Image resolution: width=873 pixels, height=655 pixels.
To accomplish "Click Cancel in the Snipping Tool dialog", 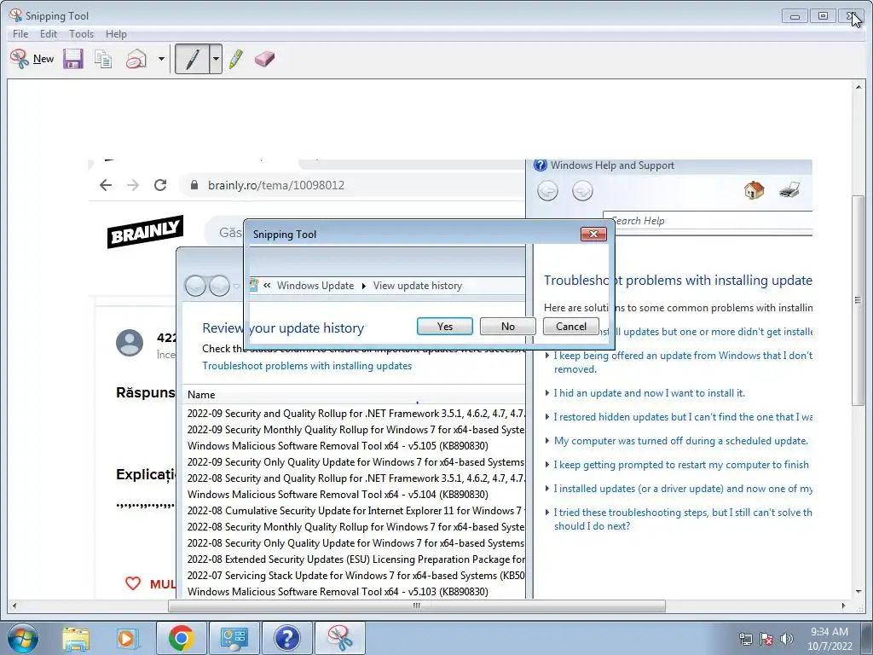I will [571, 327].
